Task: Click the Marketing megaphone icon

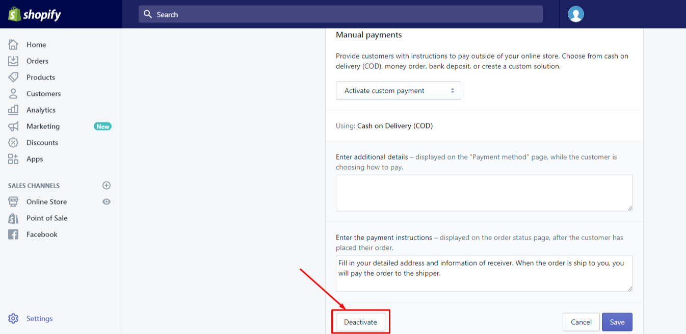Action: pyautogui.click(x=13, y=126)
